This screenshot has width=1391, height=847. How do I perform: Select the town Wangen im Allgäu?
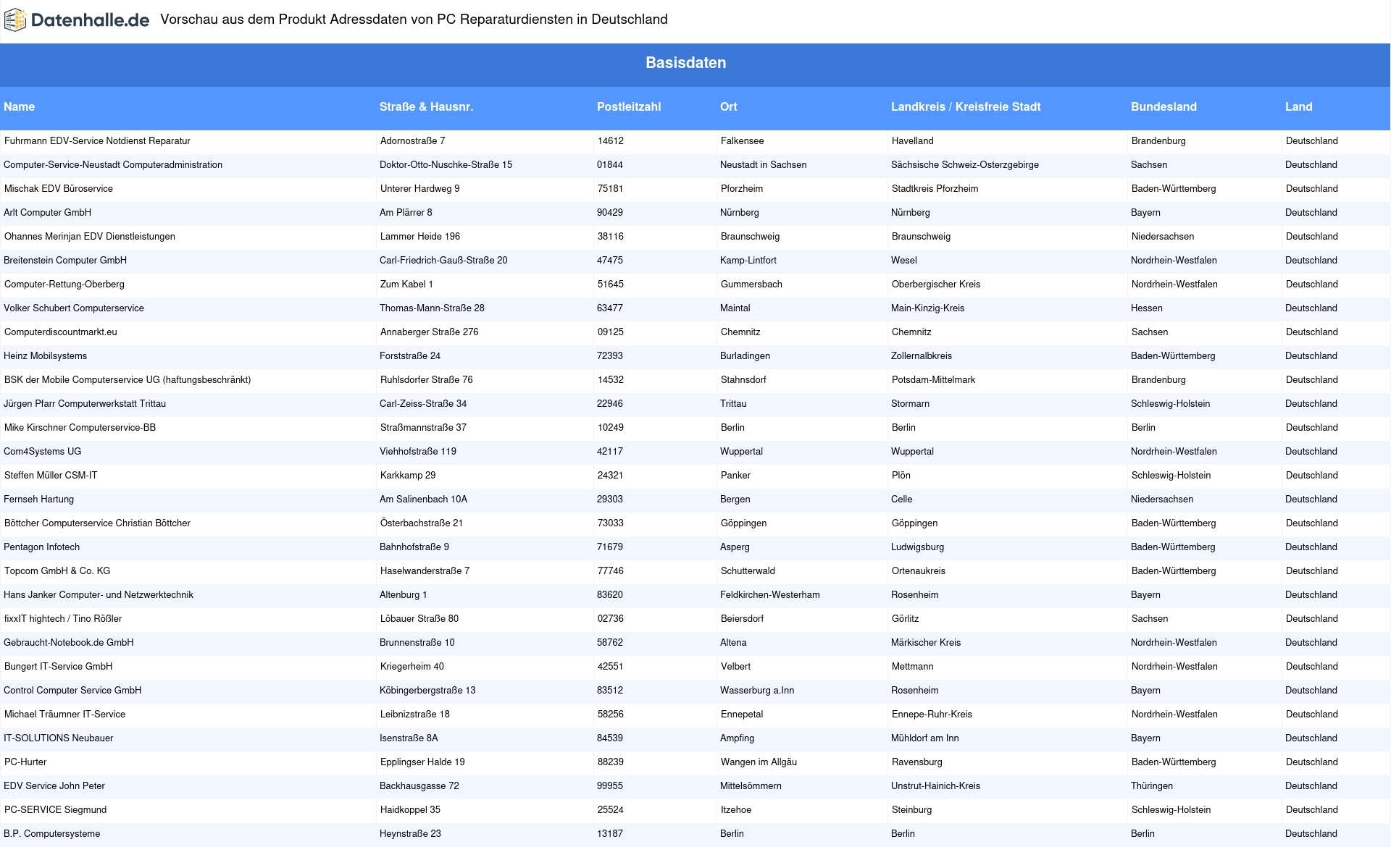point(759,762)
